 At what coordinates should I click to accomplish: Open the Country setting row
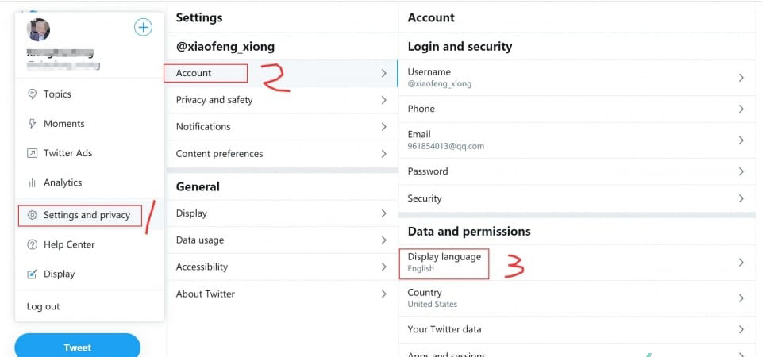point(575,297)
